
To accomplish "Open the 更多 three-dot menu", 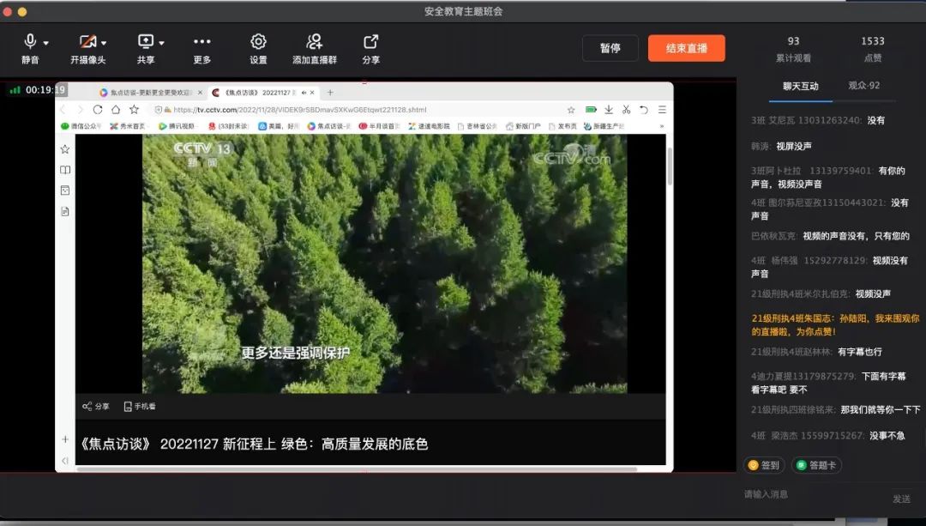I will [202, 41].
